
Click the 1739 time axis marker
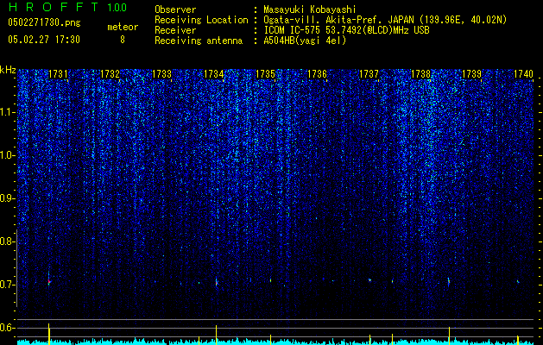pyautogui.click(x=472, y=74)
